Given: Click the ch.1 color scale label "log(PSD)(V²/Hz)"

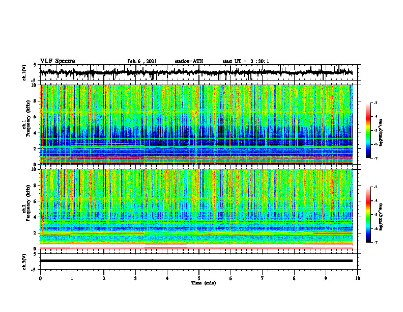Looking at the screenshot, I should (x=381, y=133).
